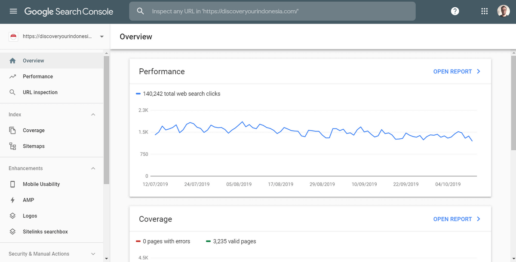Screen dimensions: 516x262
Task: Open the Google apps grid
Action: pyautogui.click(x=484, y=12)
